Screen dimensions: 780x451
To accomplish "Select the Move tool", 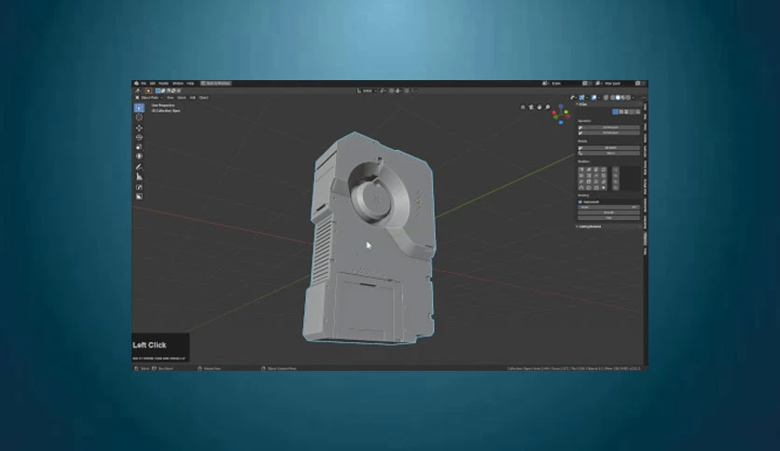I will 139,128.
